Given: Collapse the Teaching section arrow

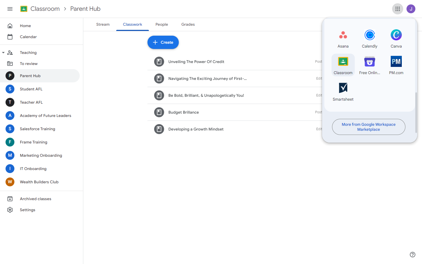Looking at the screenshot, I should coord(3,53).
